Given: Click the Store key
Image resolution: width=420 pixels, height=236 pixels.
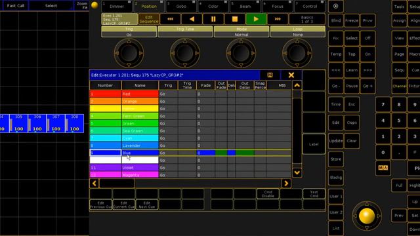Looking at the screenshot, I should click(x=335, y=159).
